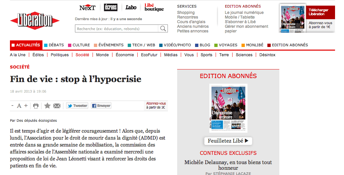Increase article text size with plus
Viewport: 344px width, 175px height.
coord(26,106)
